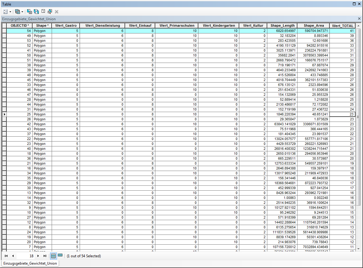Click the Related Tables icon
Screen dimensions: 363x268
(17, 12)
